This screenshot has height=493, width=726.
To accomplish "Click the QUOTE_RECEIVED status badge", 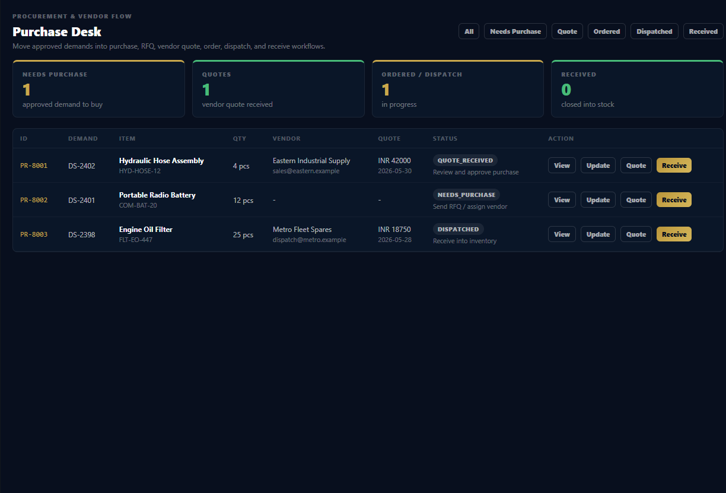I will (465, 160).
